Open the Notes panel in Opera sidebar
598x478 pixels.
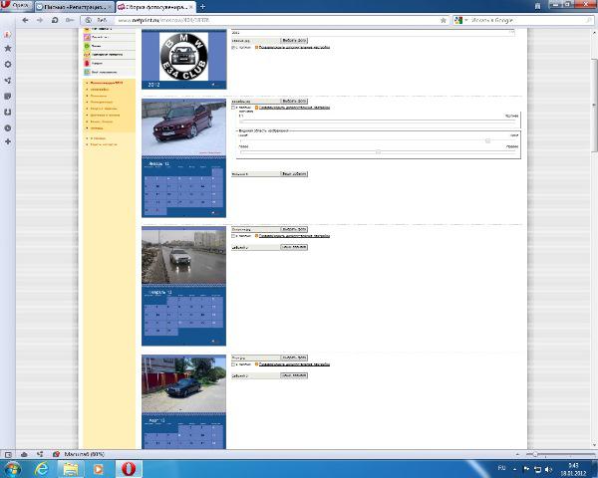click(x=8, y=96)
